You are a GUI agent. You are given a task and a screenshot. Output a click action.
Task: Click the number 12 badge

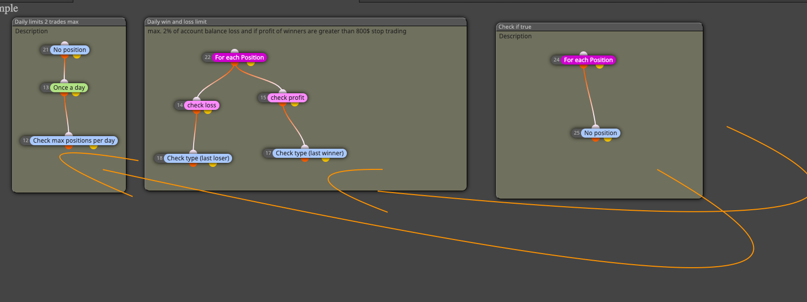(26, 141)
